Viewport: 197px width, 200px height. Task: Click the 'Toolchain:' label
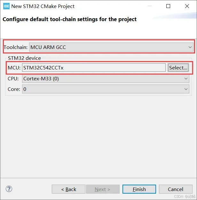click(x=16, y=47)
